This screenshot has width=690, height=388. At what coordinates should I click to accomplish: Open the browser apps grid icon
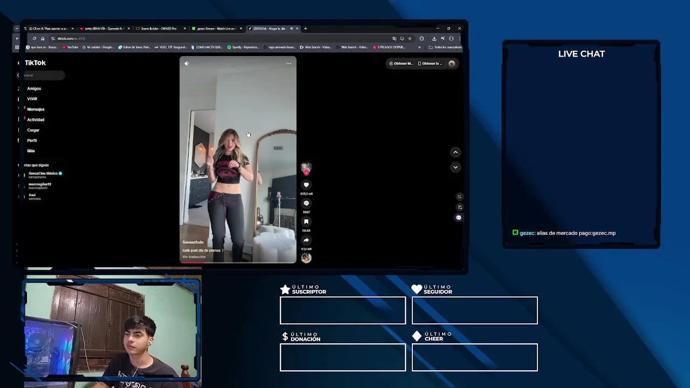pos(17,47)
